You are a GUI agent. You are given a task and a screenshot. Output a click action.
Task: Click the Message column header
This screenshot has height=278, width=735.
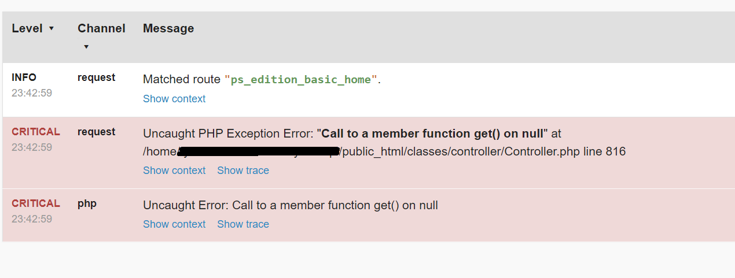click(168, 28)
